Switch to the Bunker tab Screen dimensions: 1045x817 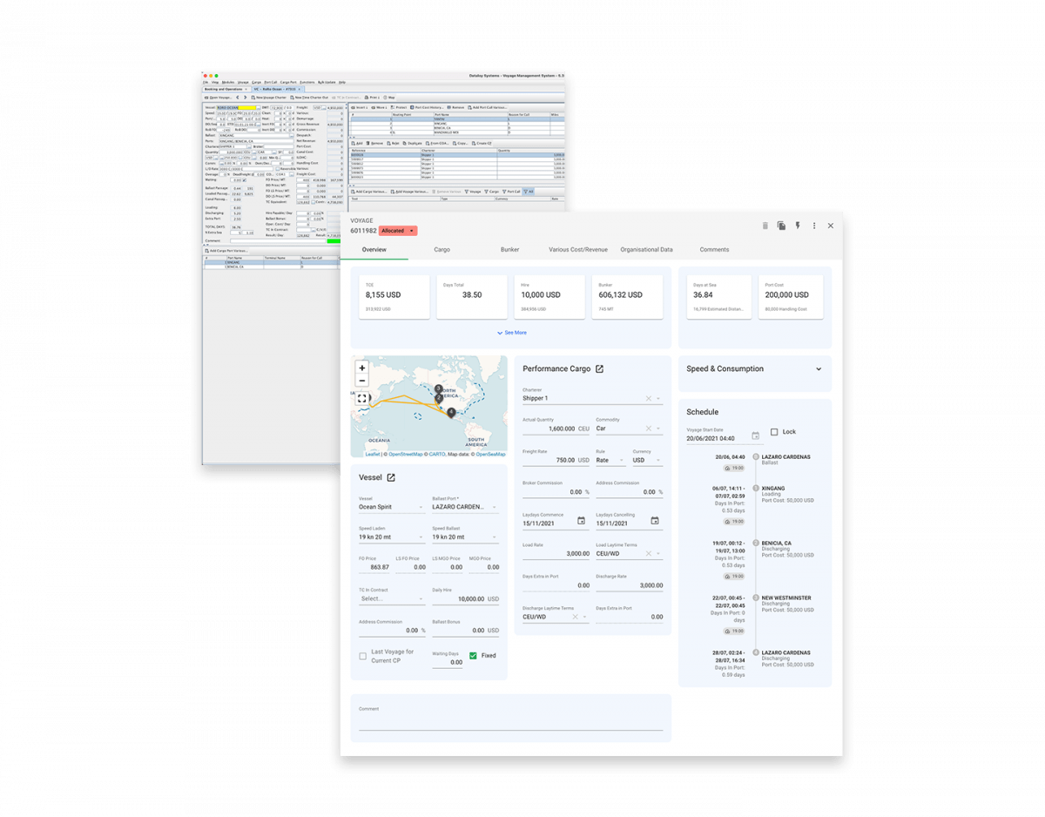tap(509, 250)
